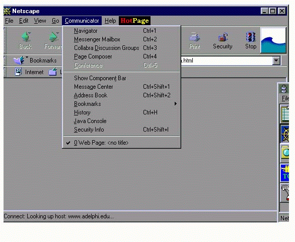The image size is (295, 242).
Task: Select the Conference menu entry
Action: tap(121, 65)
